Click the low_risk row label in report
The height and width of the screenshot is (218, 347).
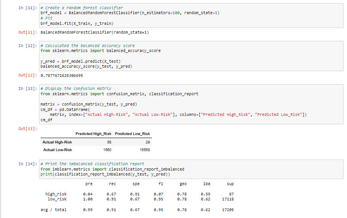(x=57, y=199)
